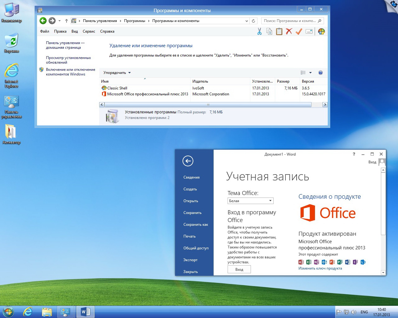Viewport: 398px width, 318px height.
Task: Open the Вид menu
Action: (75, 31)
